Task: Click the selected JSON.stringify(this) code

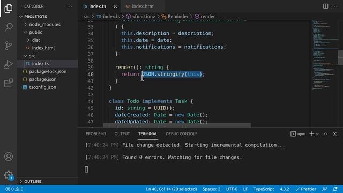Action: click(171, 74)
